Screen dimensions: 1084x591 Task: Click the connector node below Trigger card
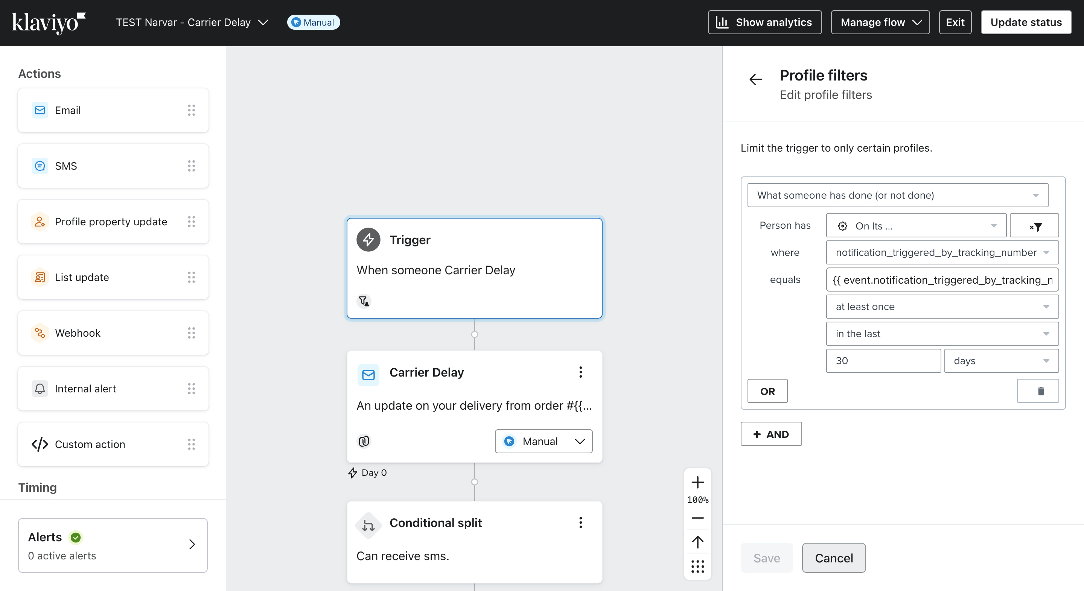point(475,335)
